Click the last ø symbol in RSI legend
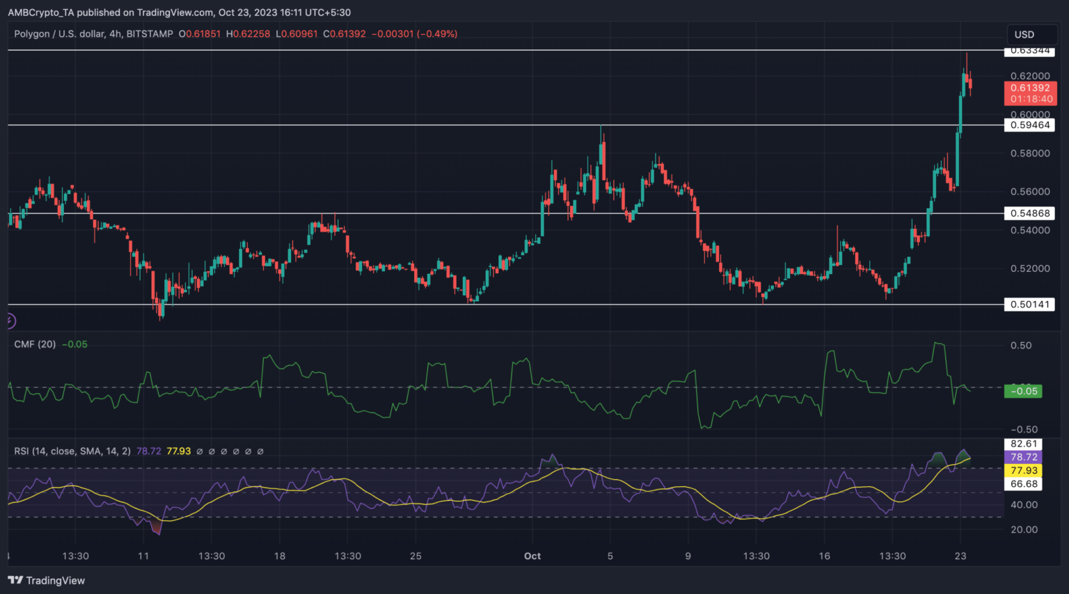Viewport: 1069px width, 594px height. [260, 451]
